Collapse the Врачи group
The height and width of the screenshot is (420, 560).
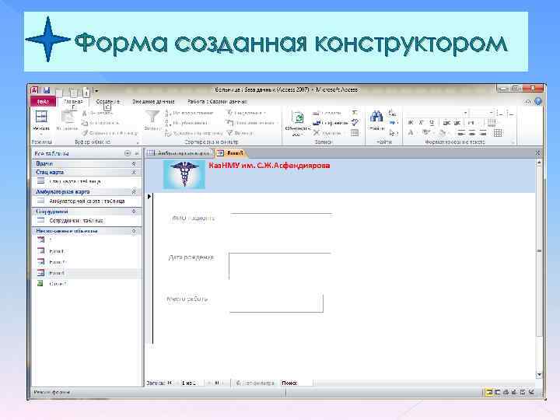pyautogui.click(x=134, y=163)
